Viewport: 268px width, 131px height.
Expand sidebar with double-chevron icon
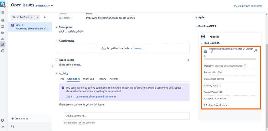[3, 127]
